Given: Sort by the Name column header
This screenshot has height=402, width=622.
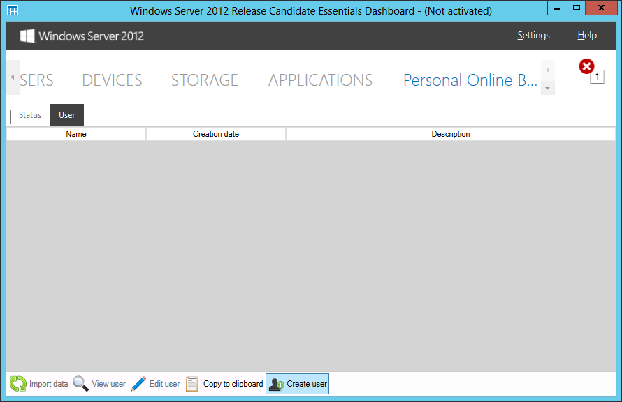Looking at the screenshot, I should 76,134.
